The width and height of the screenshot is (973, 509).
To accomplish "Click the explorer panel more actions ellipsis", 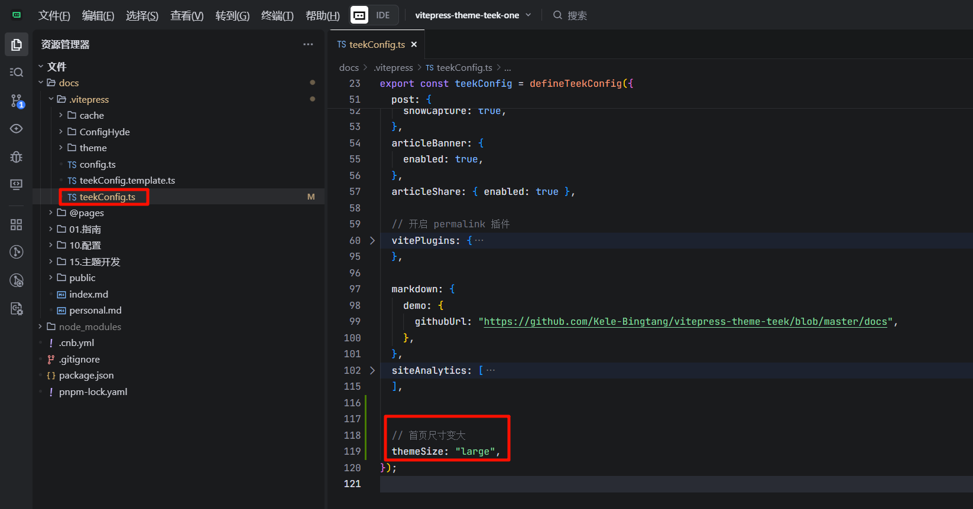I will (x=308, y=44).
